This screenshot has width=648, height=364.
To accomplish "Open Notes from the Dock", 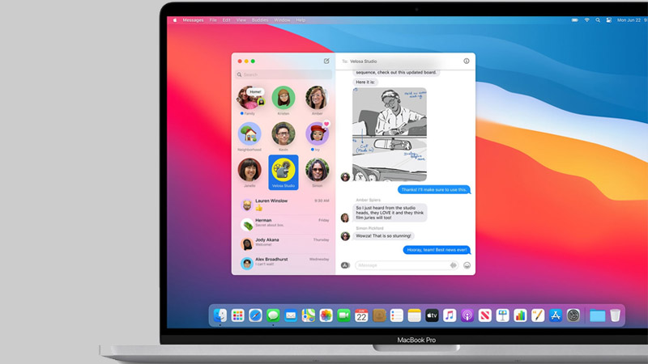I will click(414, 315).
